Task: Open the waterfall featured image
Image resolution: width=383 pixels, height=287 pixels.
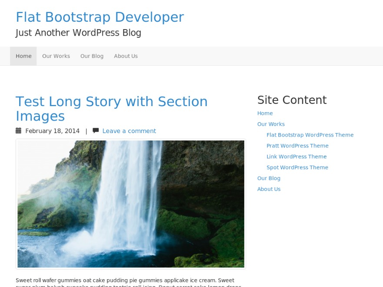Action: 131,204
